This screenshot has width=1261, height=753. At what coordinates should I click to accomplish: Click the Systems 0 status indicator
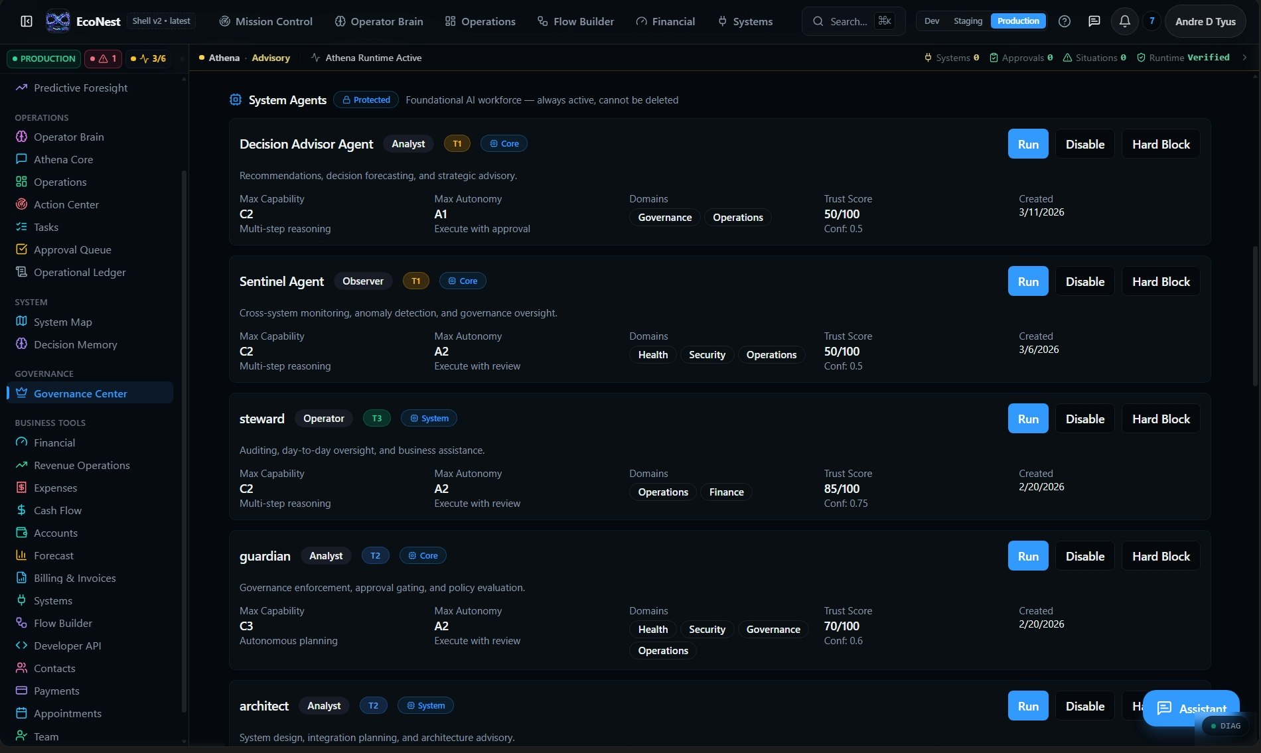click(951, 58)
